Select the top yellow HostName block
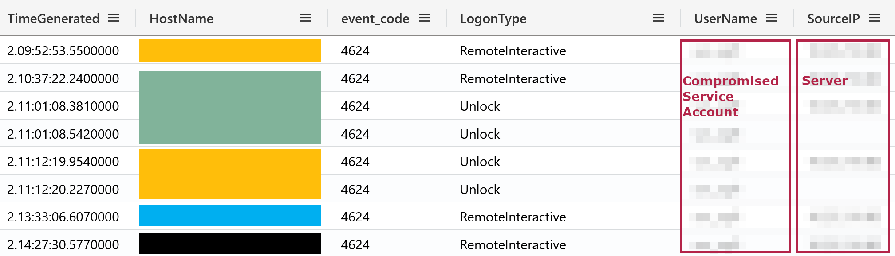Image resolution: width=895 pixels, height=256 pixels. tap(230, 50)
